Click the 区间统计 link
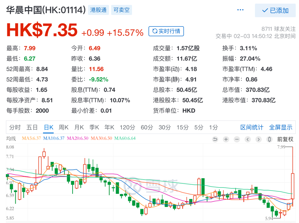 point(252,127)
